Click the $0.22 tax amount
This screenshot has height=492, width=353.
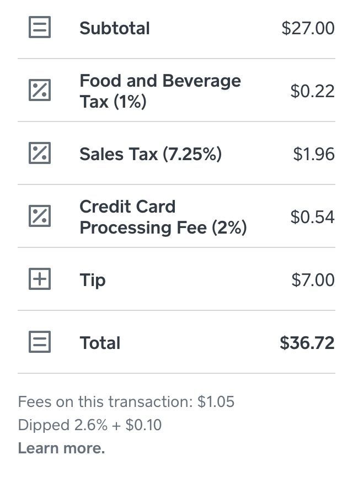(312, 91)
